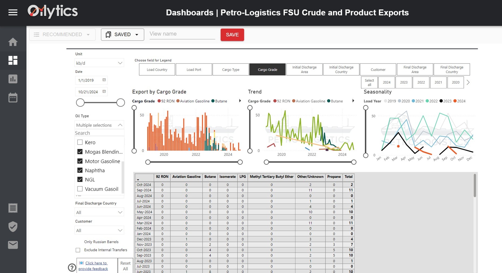Open the bar chart icon in sidebar
Viewport: 502px width, 273px height.
pyautogui.click(x=13, y=79)
